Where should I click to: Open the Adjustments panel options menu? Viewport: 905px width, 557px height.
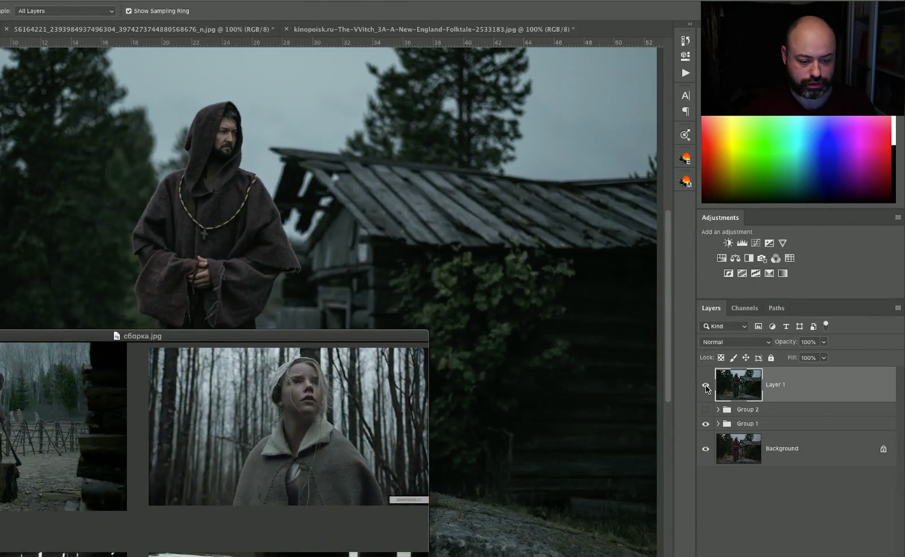897,217
